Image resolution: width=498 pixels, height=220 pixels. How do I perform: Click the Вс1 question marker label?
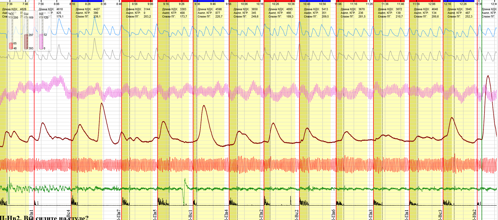pos(190,214)
